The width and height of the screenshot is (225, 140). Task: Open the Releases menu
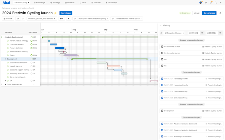coord(70,3)
